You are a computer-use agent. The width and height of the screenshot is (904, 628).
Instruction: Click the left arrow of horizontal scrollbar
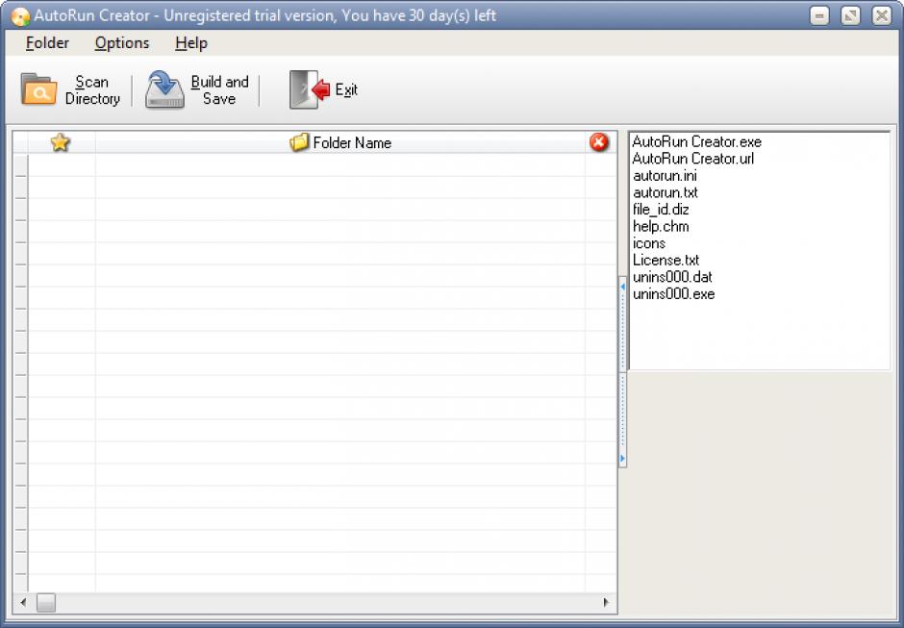pyautogui.click(x=23, y=602)
